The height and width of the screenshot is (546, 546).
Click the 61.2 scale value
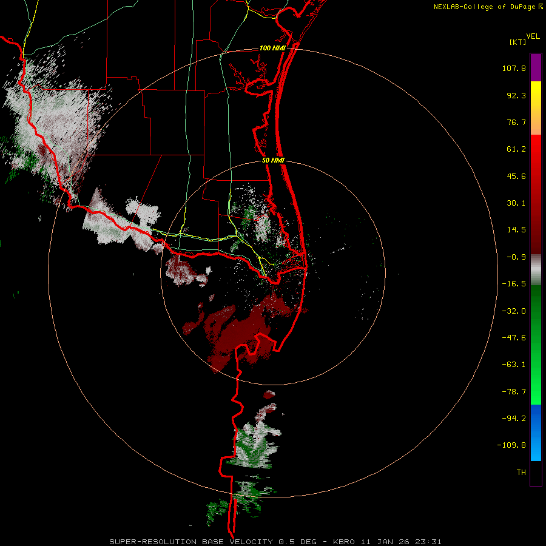(x=516, y=149)
